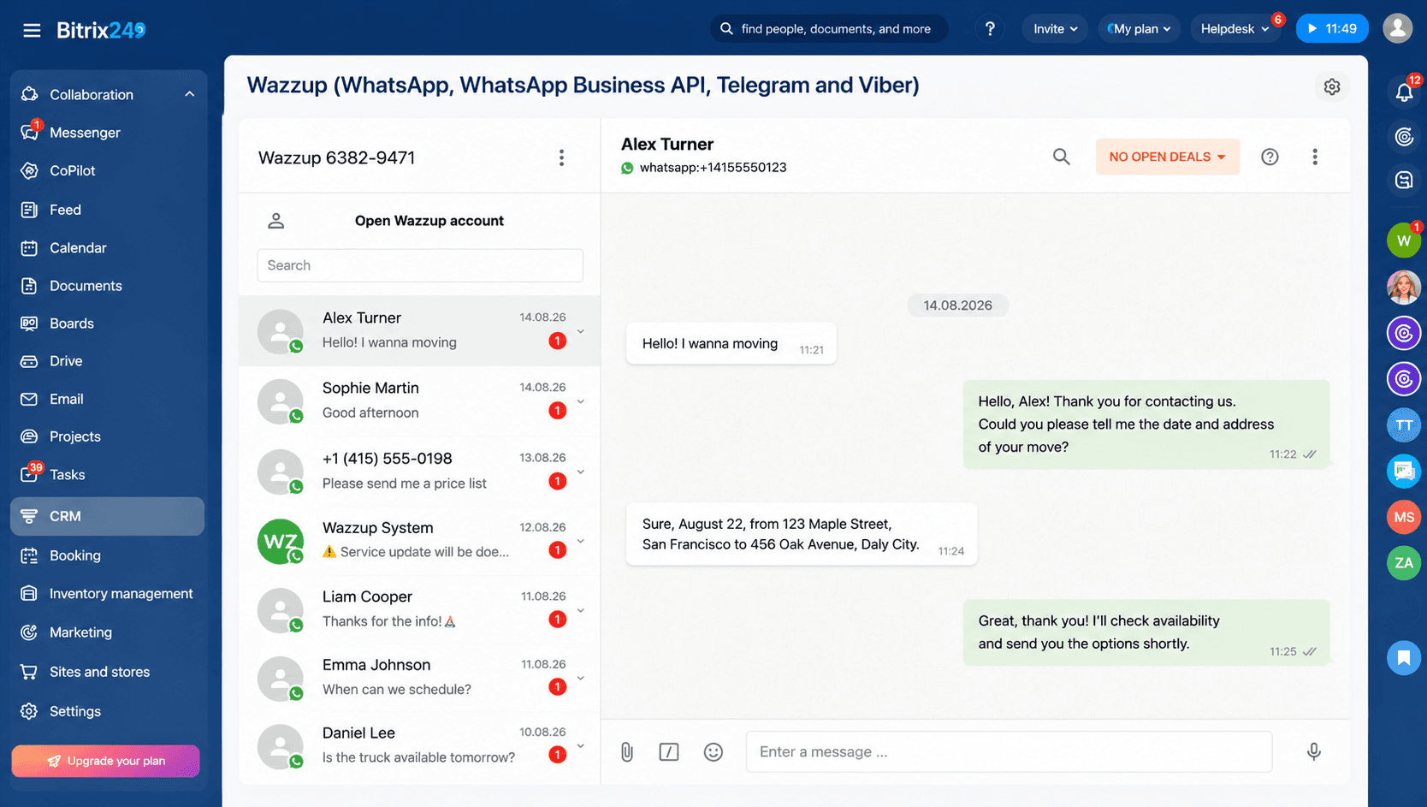Open the green W avatar in right panel
The height and width of the screenshot is (807, 1427).
coord(1403,240)
